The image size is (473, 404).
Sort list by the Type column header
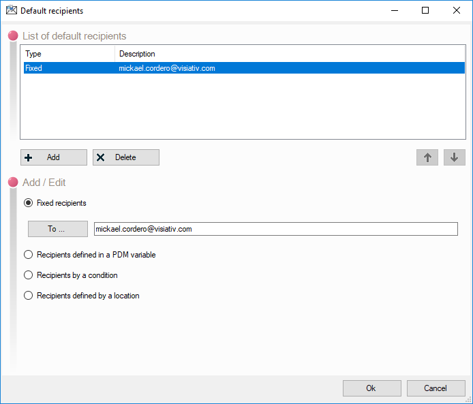tap(68, 54)
